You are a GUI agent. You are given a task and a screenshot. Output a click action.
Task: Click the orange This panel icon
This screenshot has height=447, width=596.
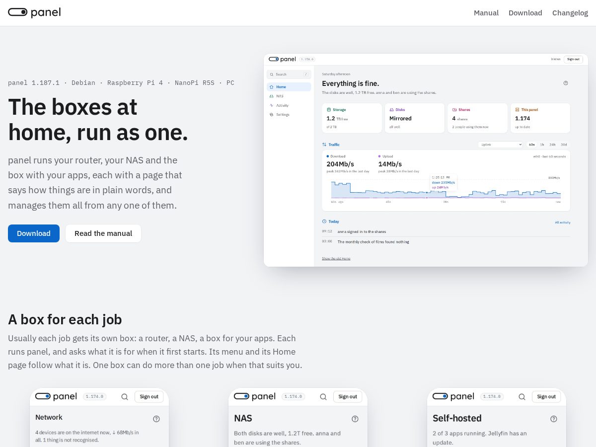517,110
